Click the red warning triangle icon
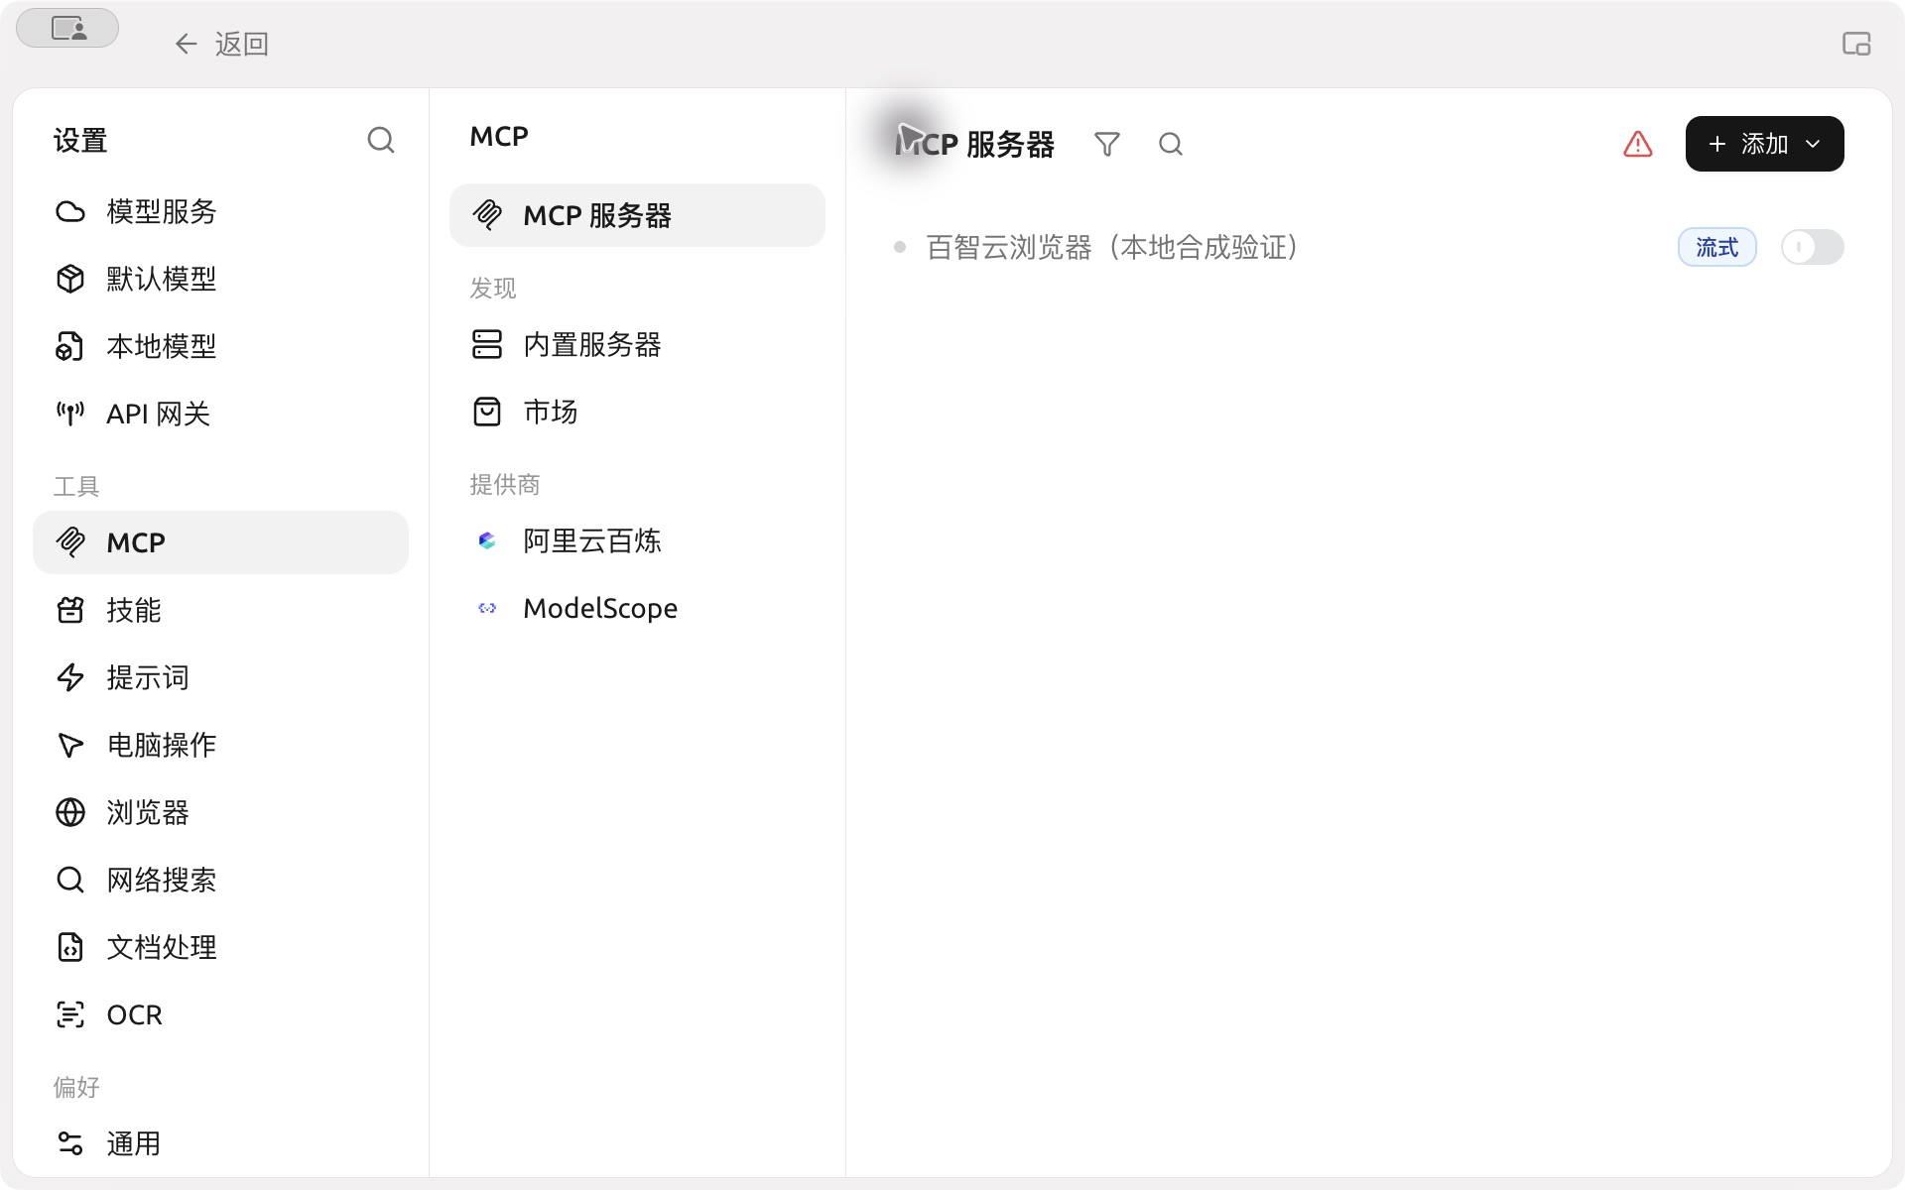1905x1190 pixels. pos(1638,144)
